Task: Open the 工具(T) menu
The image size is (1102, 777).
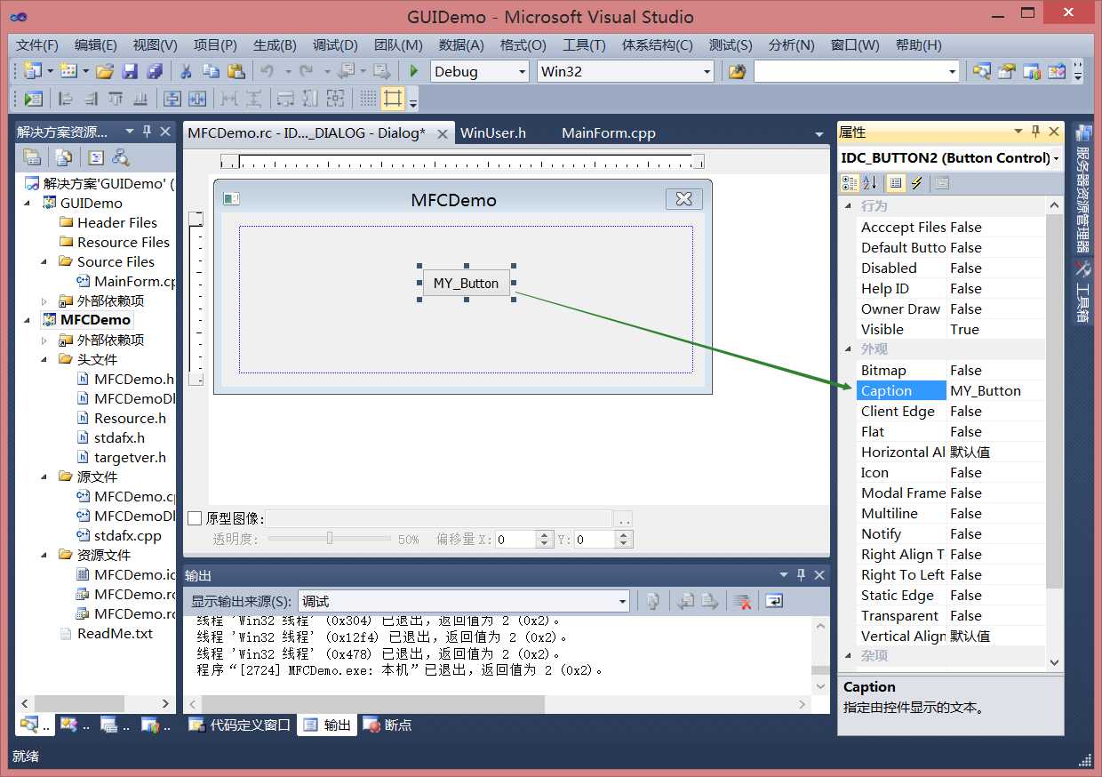Action: tap(584, 45)
